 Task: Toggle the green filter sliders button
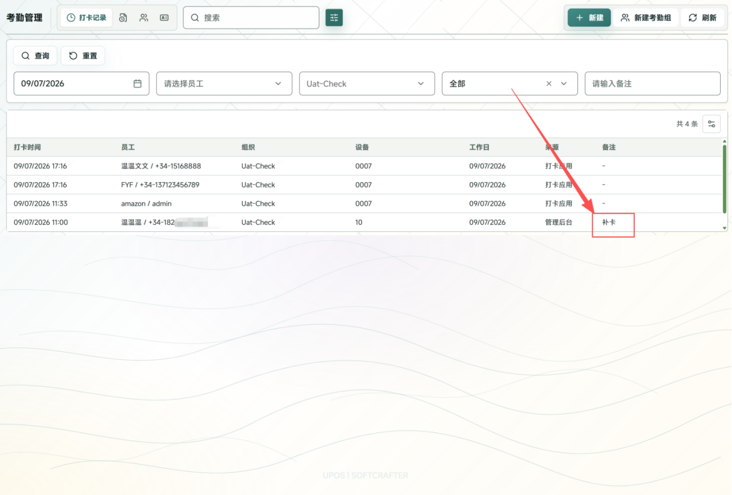(x=334, y=17)
